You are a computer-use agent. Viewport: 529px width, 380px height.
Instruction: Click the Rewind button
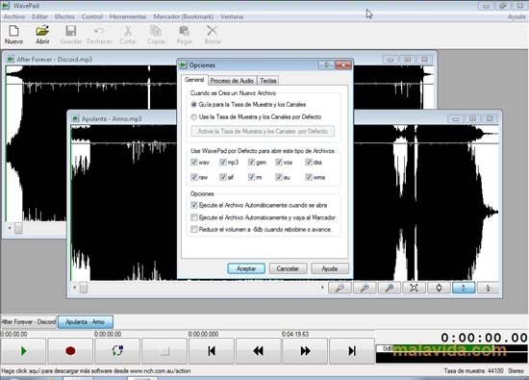click(258, 351)
